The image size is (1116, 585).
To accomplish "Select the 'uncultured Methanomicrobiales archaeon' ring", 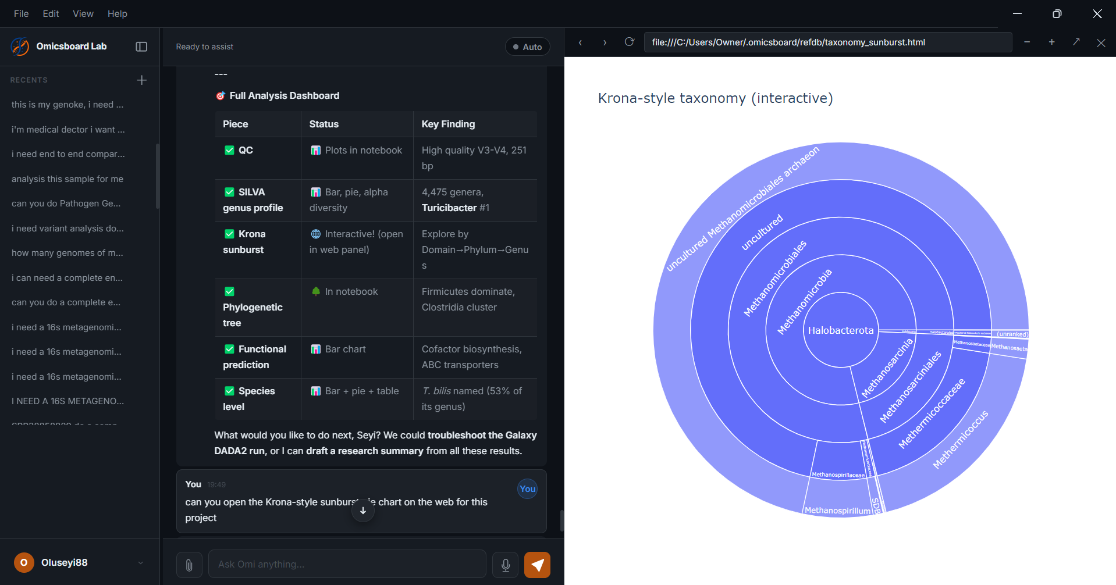I will point(742,209).
